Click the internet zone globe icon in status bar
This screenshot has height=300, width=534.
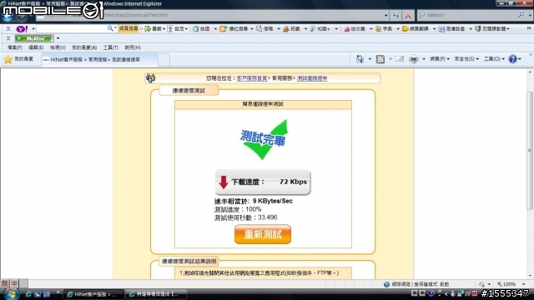coord(386,284)
